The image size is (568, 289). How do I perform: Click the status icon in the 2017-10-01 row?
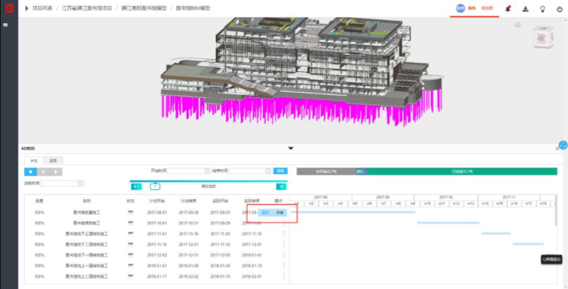point(131,223)
